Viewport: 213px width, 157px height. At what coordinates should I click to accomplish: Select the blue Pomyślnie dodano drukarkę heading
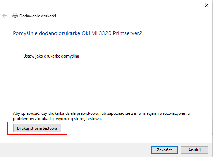coord(78,33)
